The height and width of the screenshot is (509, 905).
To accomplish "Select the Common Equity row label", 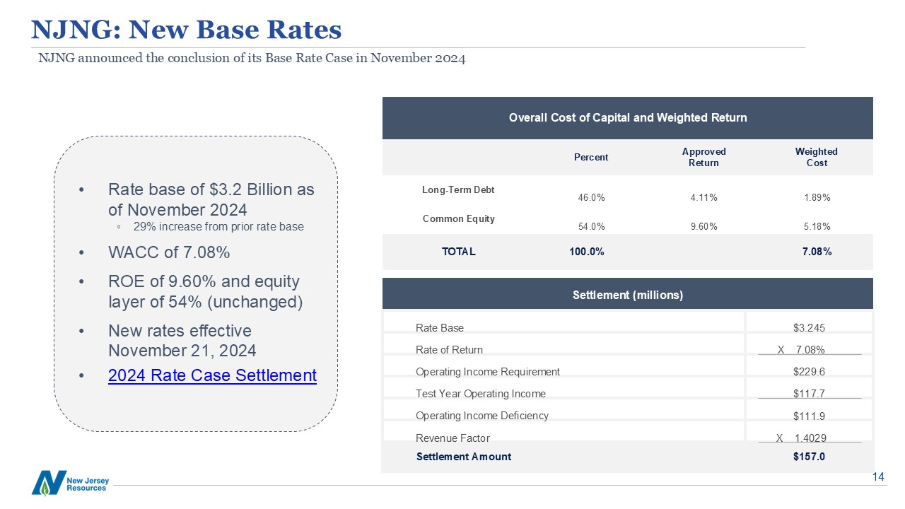I will (x=458, y=218).
